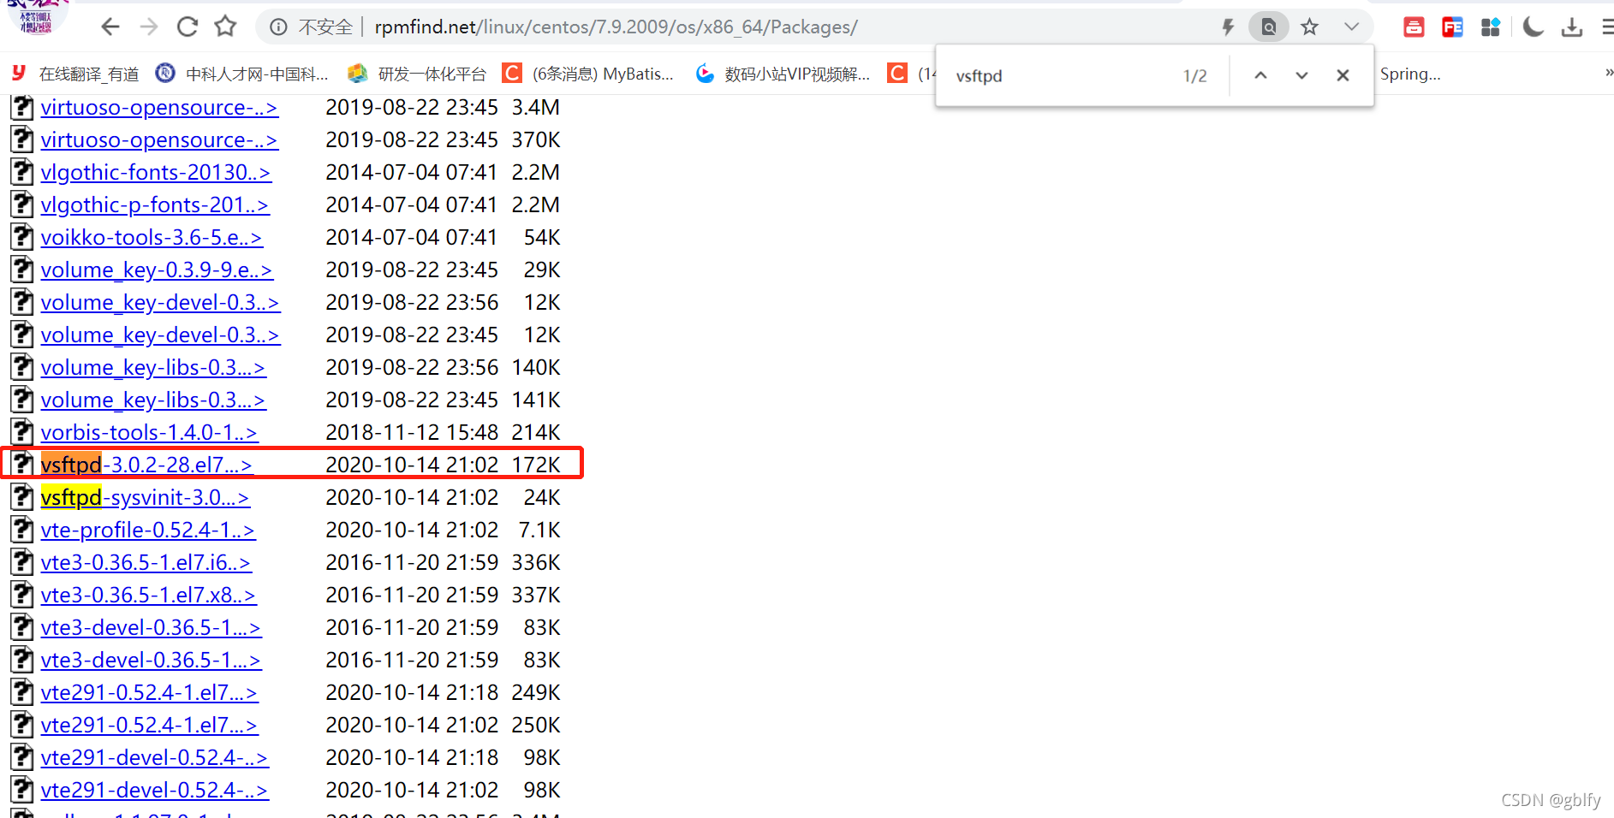Image resolution: width=1614 pixels, height=818 pixels.
Task: Open the 数码小站VIP视频解 bookmark
Action: point(783,74)
